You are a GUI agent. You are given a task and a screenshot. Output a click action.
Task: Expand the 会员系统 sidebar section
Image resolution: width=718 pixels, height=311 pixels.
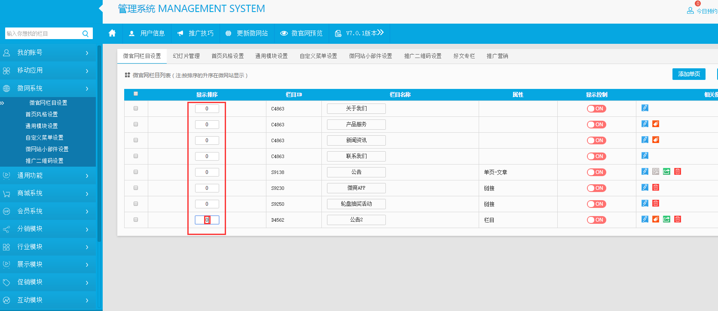pyautogui.click(x=48, y=211)
